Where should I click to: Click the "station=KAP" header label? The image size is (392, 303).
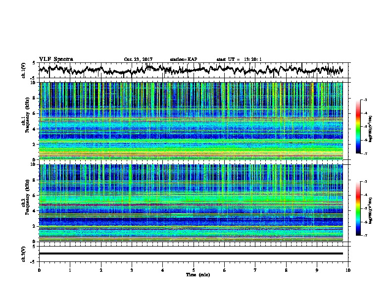184,59
